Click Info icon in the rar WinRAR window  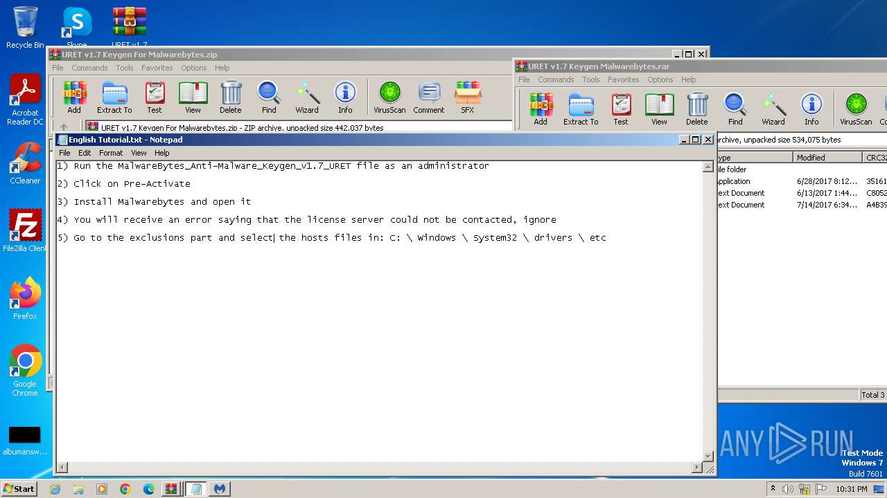[811, 109]
